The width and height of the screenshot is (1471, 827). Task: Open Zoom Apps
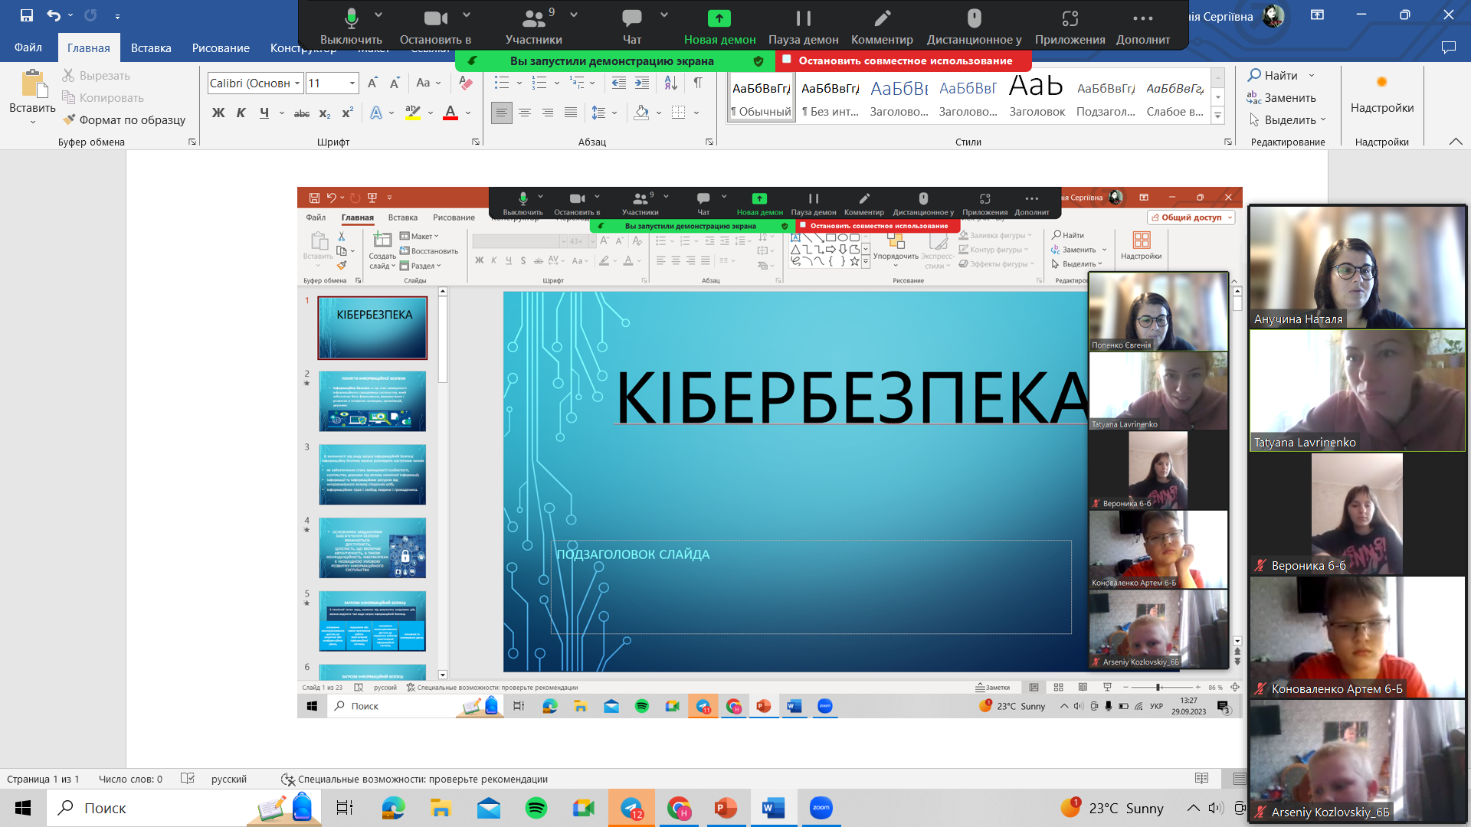click(1070, 27)
